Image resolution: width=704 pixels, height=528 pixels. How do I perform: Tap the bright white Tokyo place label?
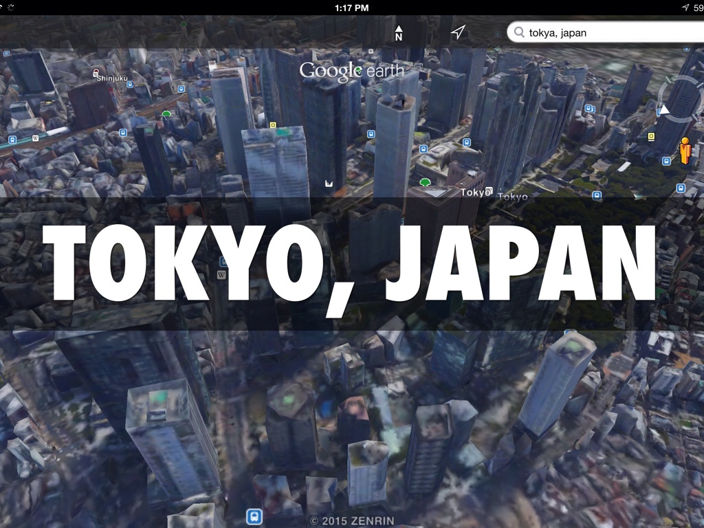click(x=473, y=192)
